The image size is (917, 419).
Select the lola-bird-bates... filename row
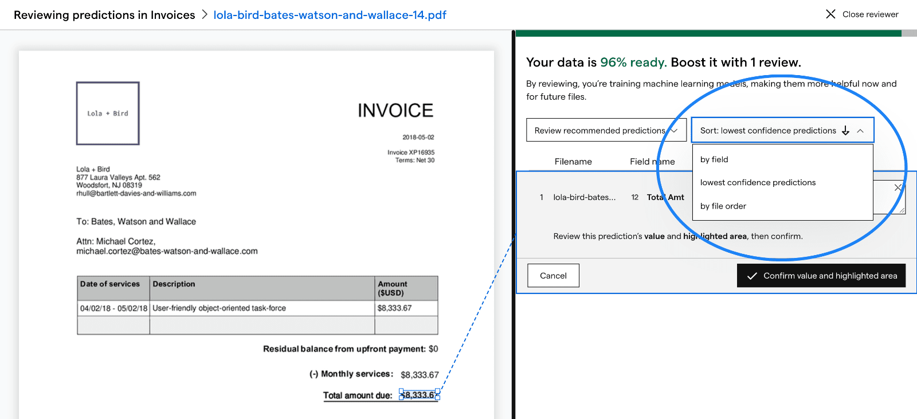(x=585, y=197)
